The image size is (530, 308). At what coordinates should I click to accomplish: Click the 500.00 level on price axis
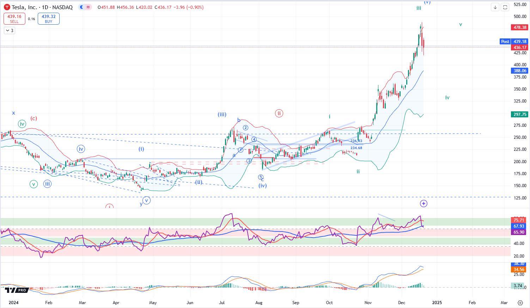click(x=520, y=17)
